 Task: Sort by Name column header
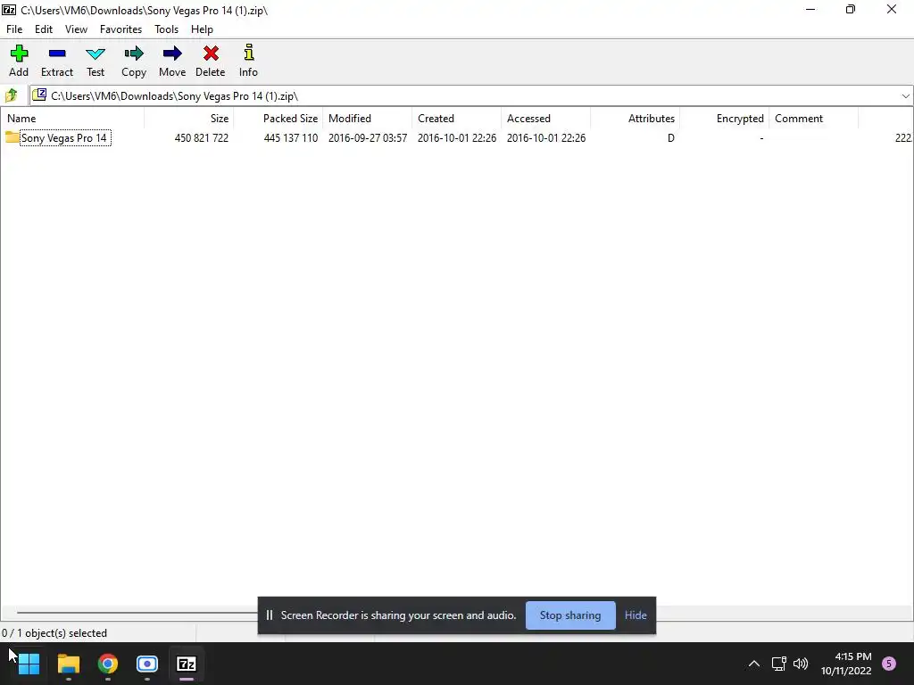[x=72, y=119]
